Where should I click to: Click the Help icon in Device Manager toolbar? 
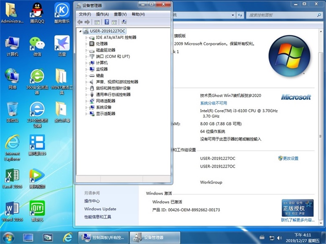[x=107, y=22]
